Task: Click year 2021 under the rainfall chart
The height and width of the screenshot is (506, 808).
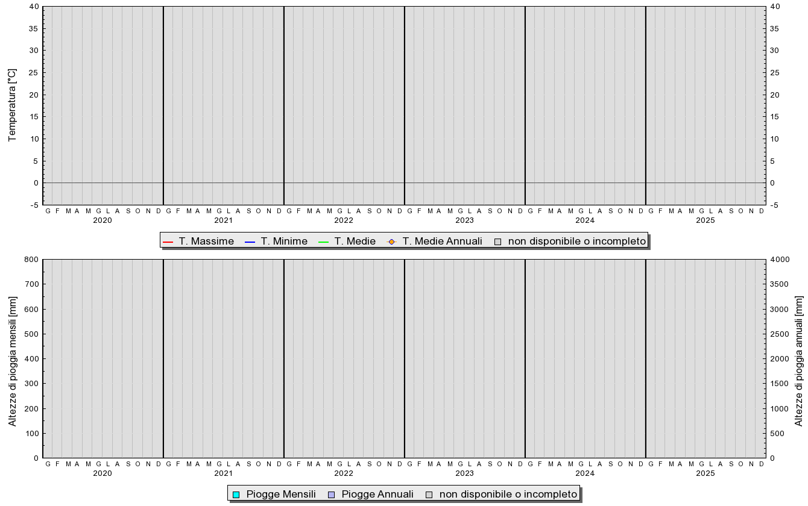Action: click(x=223, y=473)
